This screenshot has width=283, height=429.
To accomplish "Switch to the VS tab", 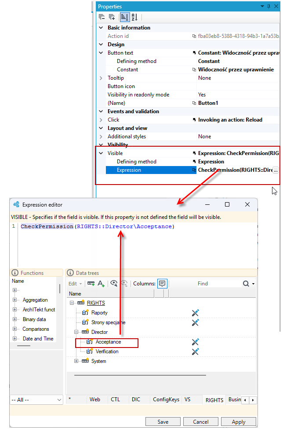I will 188,399.
